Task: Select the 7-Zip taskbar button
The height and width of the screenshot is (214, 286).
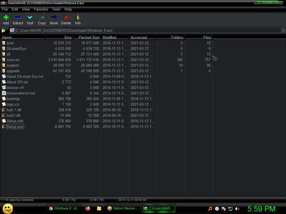Action: tap(158, 208)
